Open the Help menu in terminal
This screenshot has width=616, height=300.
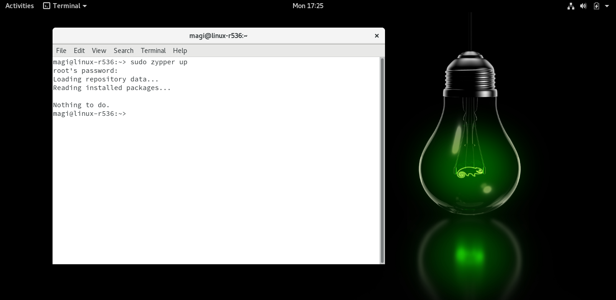click(x=180, y=50)
